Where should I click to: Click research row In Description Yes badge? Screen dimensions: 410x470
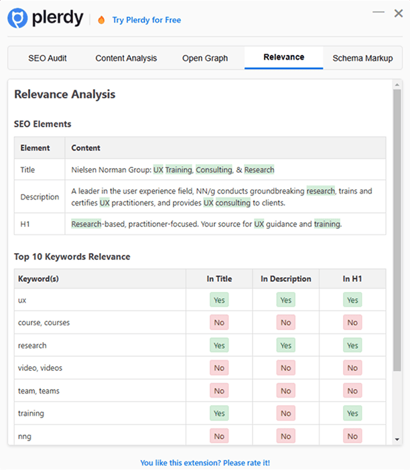pos(286,345)
